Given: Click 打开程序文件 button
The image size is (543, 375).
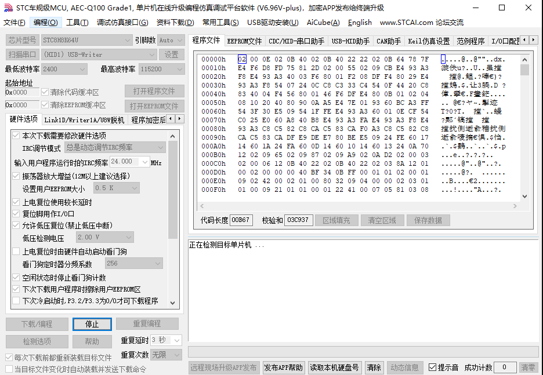Looking at the screenshot, I should pos(154,92).
